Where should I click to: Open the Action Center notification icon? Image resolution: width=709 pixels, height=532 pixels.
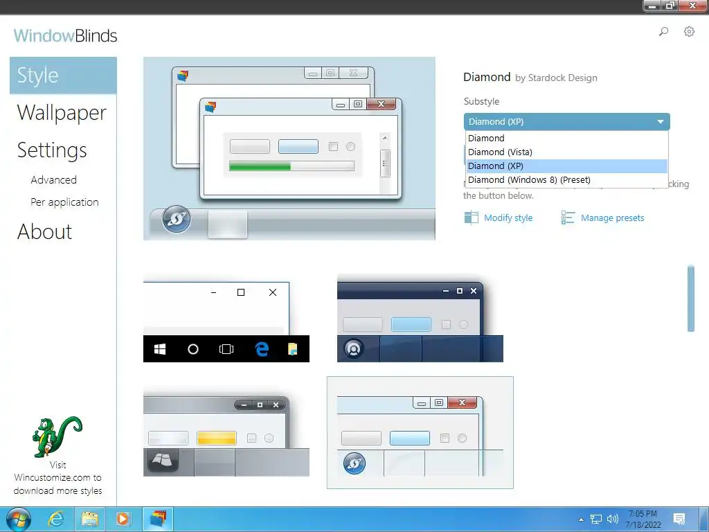click(679, 520)
